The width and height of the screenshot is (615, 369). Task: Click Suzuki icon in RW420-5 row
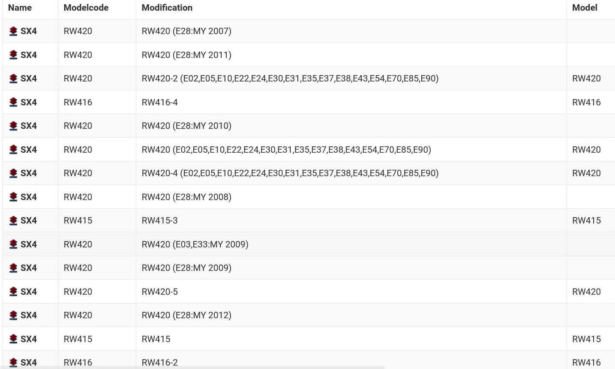[x=13, y=292]
